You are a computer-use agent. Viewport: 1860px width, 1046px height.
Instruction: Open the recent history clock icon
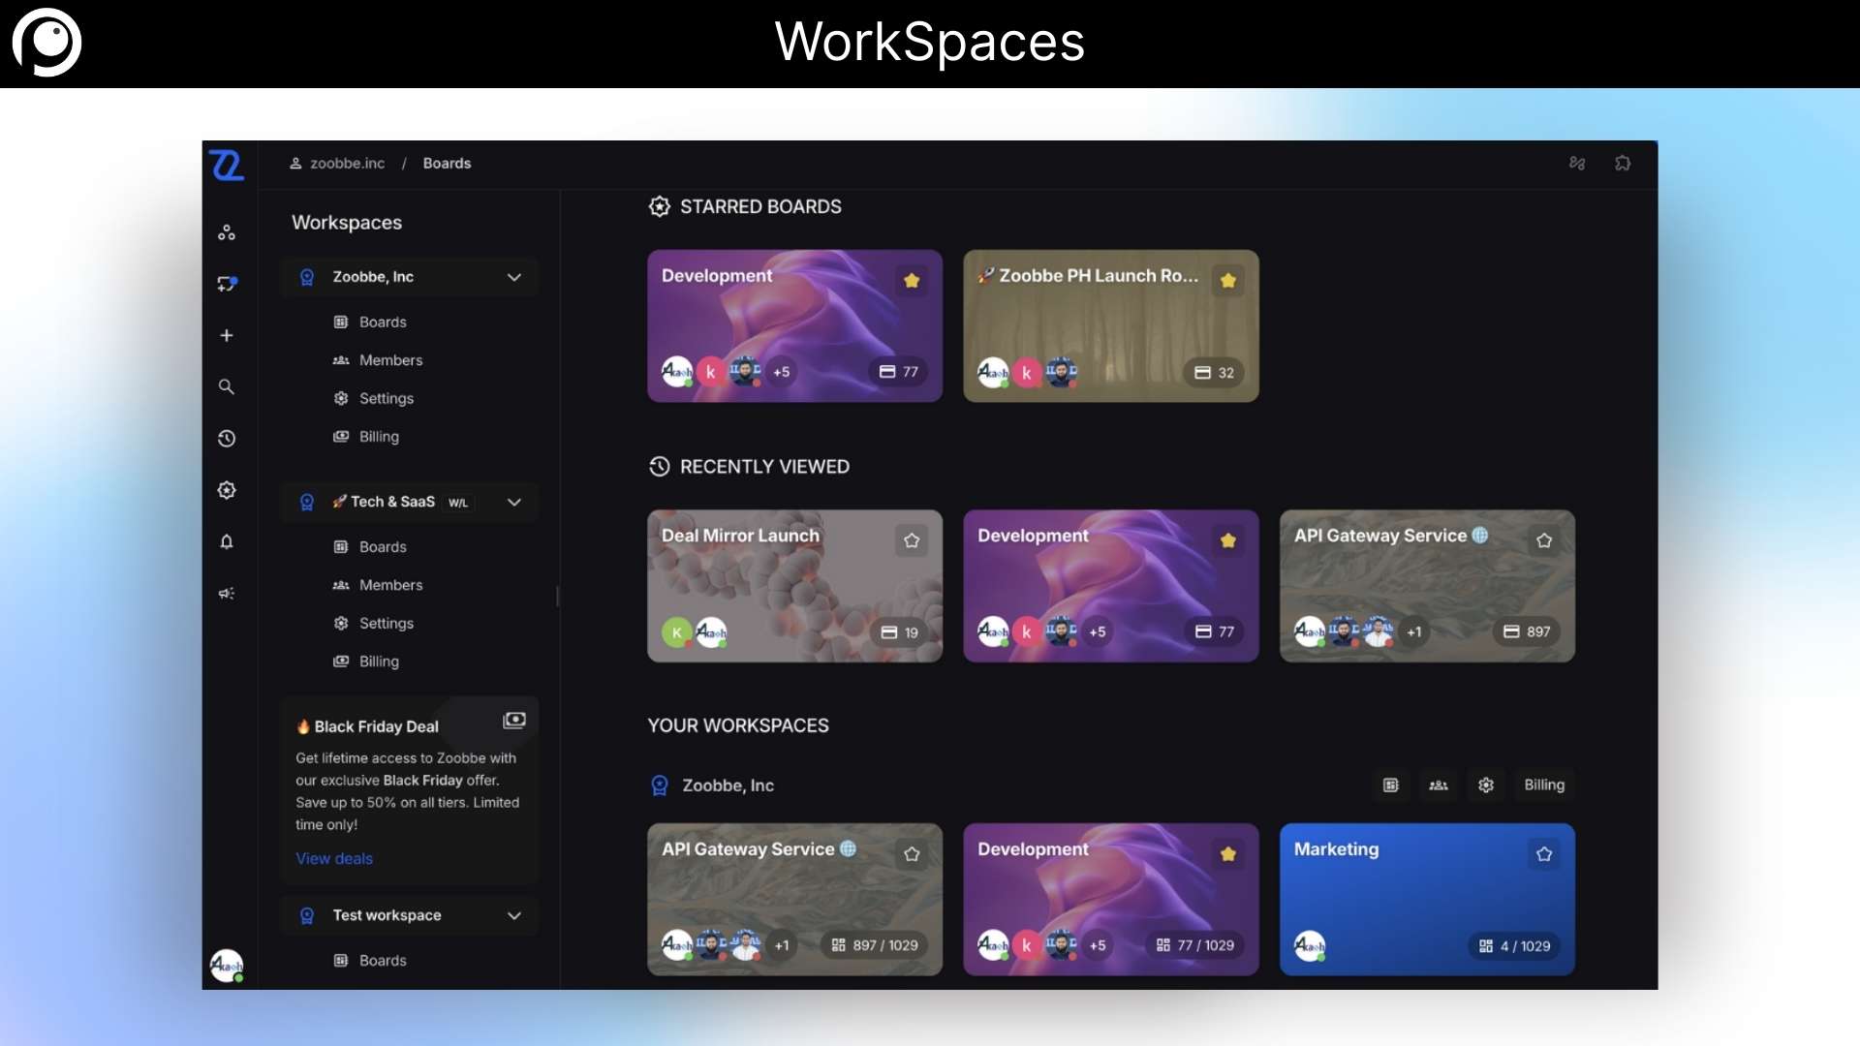pos(227,439)
